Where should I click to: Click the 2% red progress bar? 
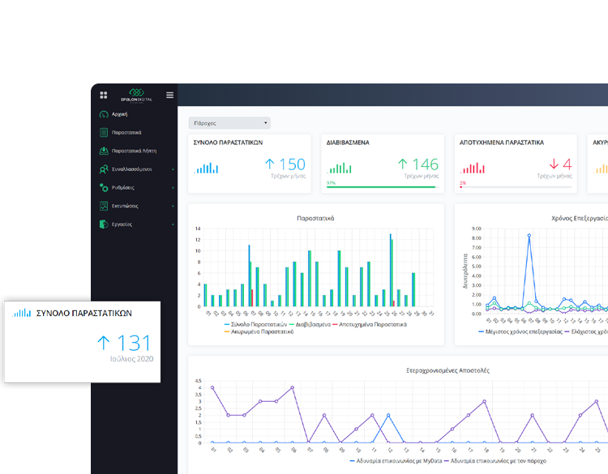tap(461, 187)
